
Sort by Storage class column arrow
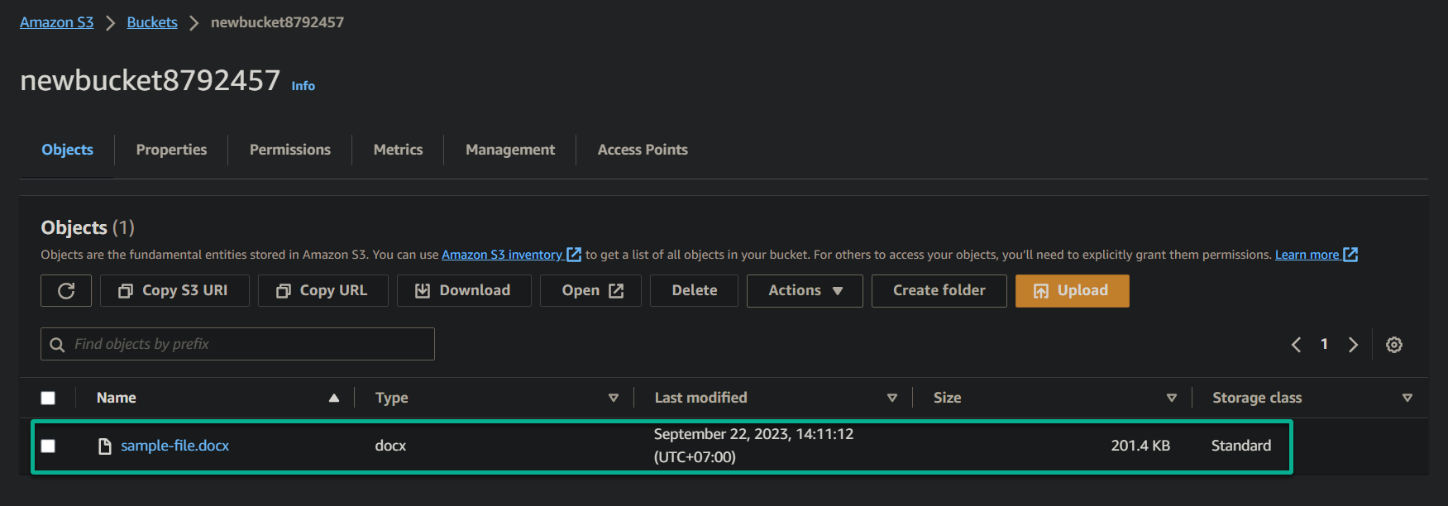1407,398
